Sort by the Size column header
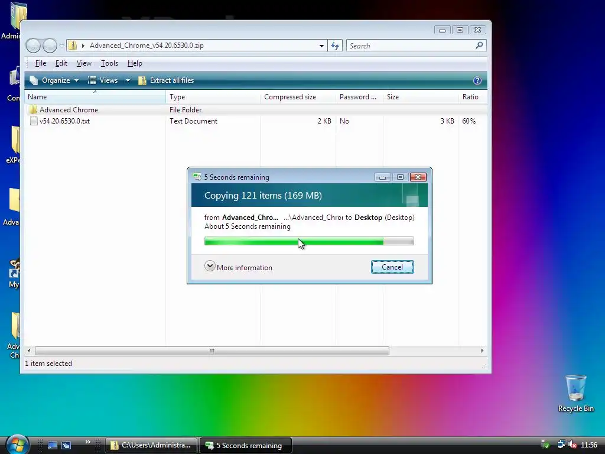Viewport: 605px width, 454px height. [x=421, y=97]
